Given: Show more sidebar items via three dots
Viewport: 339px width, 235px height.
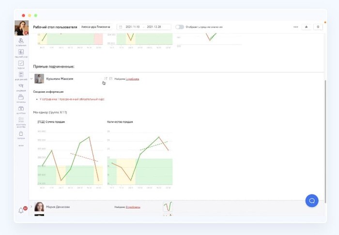Looking at the screenshot, I should click(21, 146).
